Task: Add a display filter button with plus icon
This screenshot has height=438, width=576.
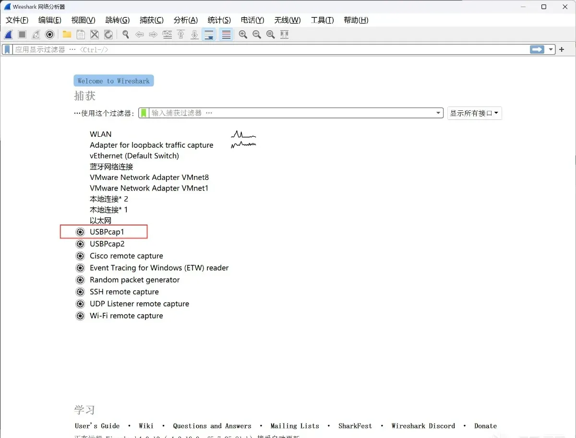Action: (x=562, y=49)
